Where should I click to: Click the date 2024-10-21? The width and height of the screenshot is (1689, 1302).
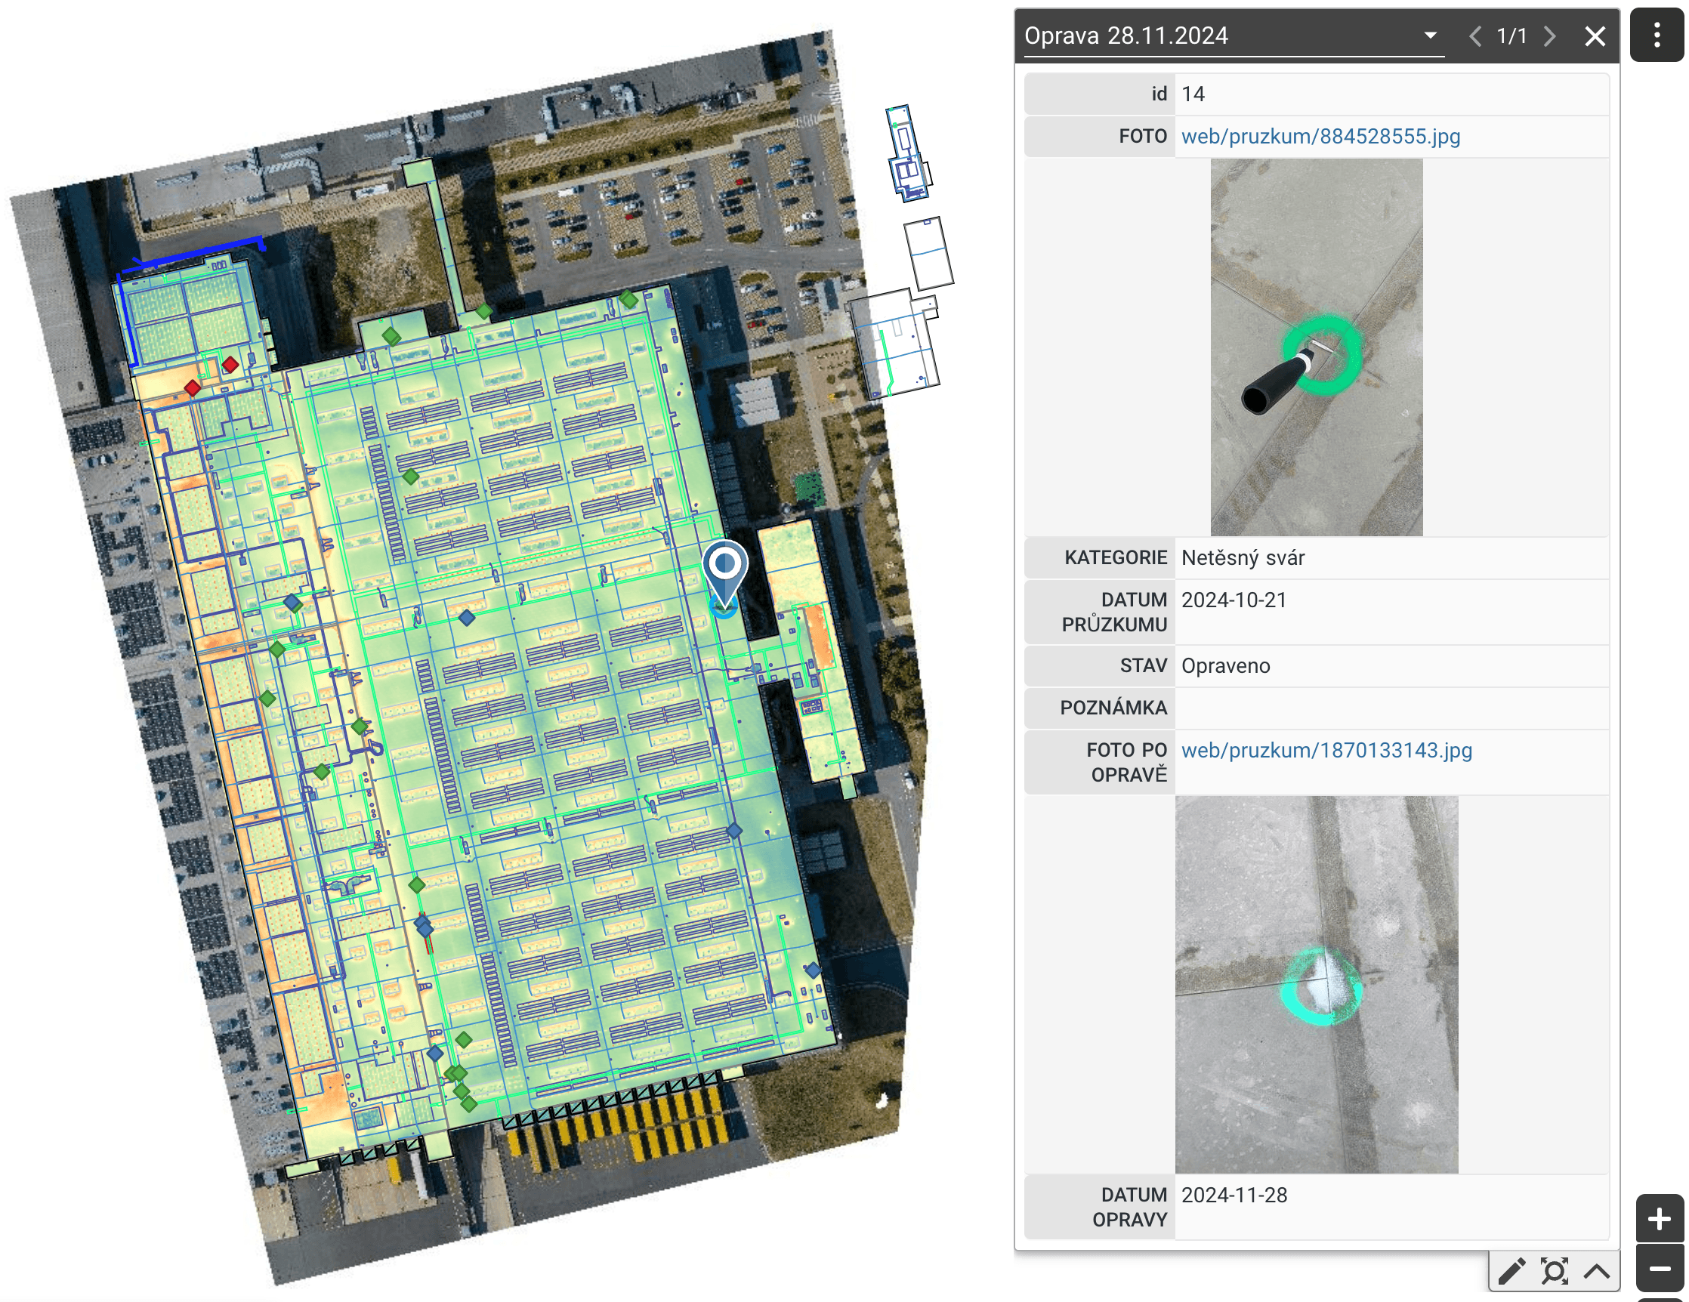[x=1234, y=600]
